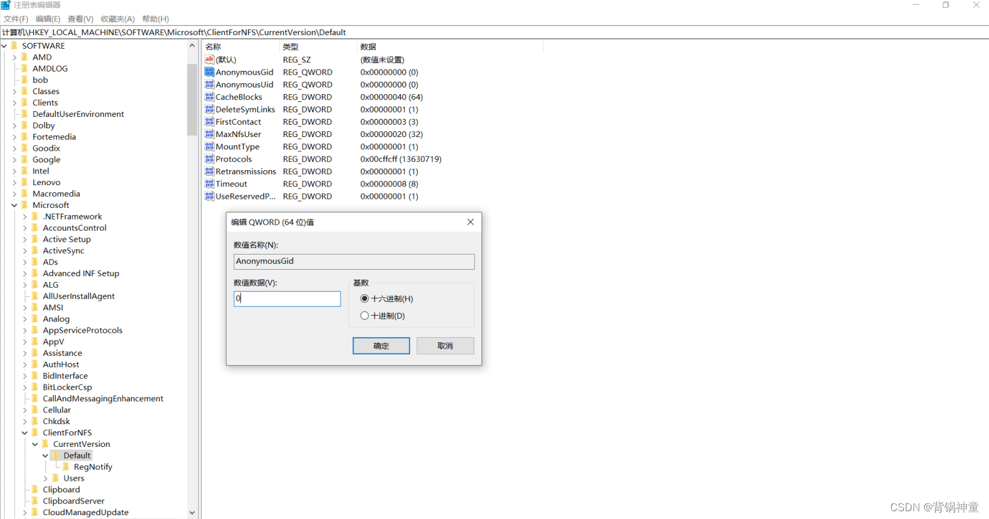
Task: Click the AnonymousGid QWORD value icon
Action: pos(209,72)
